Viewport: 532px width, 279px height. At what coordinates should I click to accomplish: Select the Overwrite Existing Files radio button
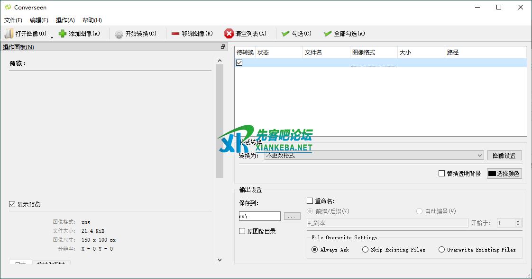[x=441, y=250]
